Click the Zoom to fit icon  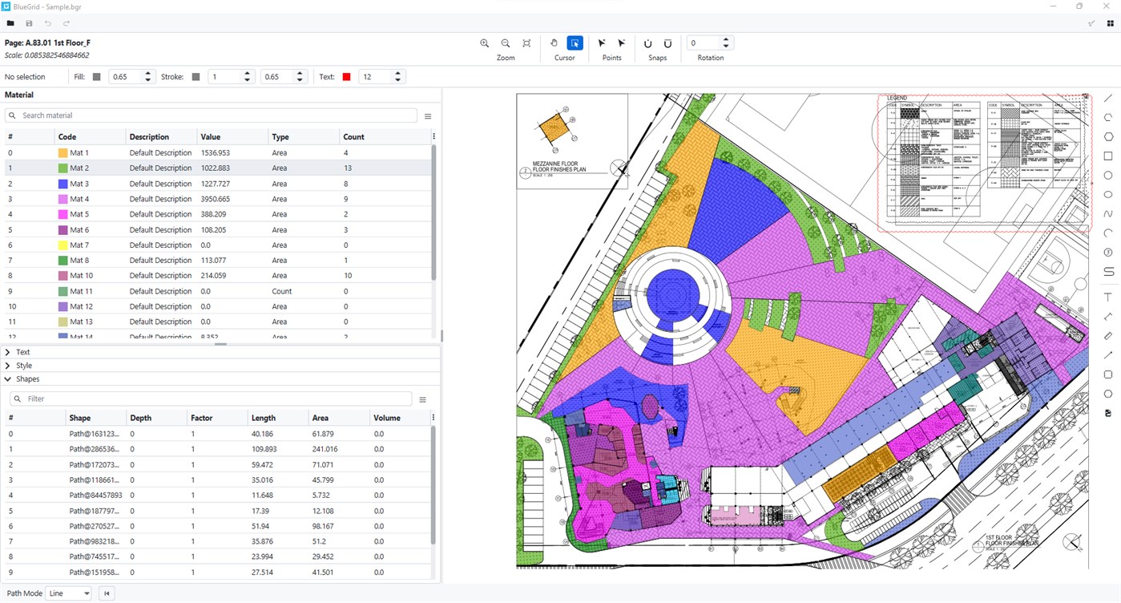[526, 43]
